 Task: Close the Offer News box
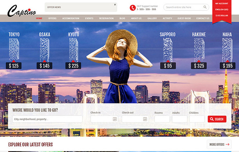coord(115,5)
